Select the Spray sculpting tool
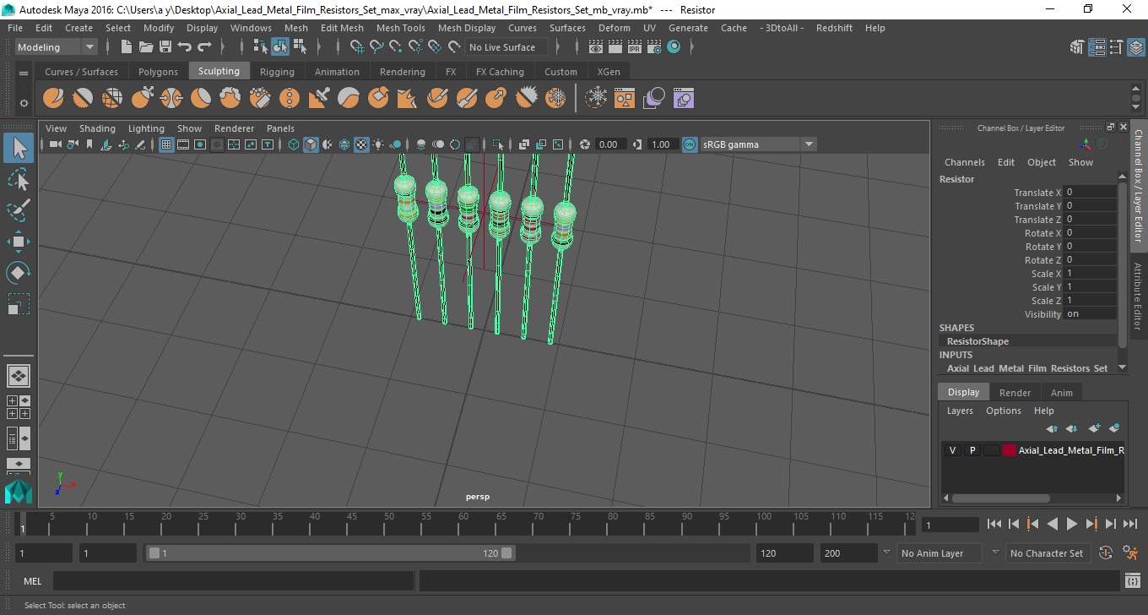 tap(260, 99)
